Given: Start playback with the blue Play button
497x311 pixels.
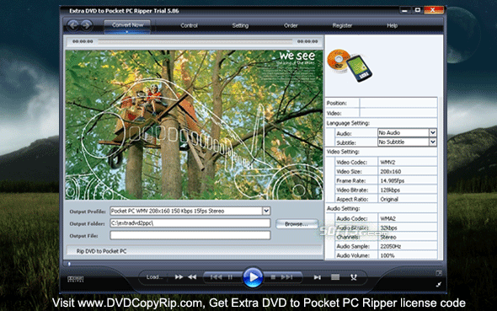Looking at the screenshot, I should [x=253, y=277].
